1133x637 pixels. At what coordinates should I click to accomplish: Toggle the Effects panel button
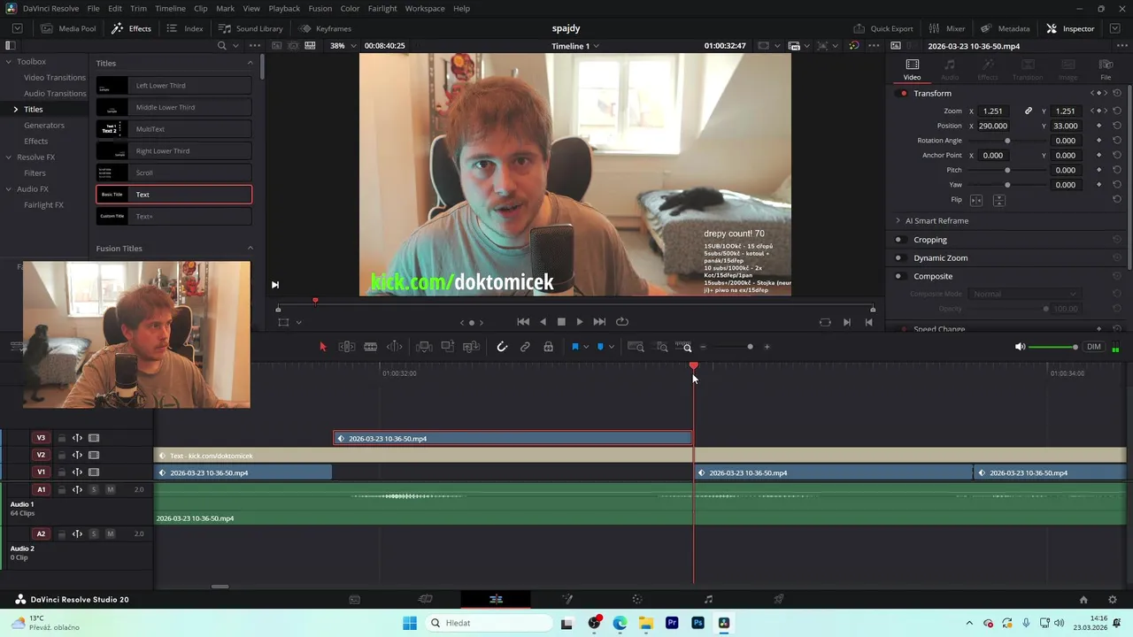click(131, 28)
